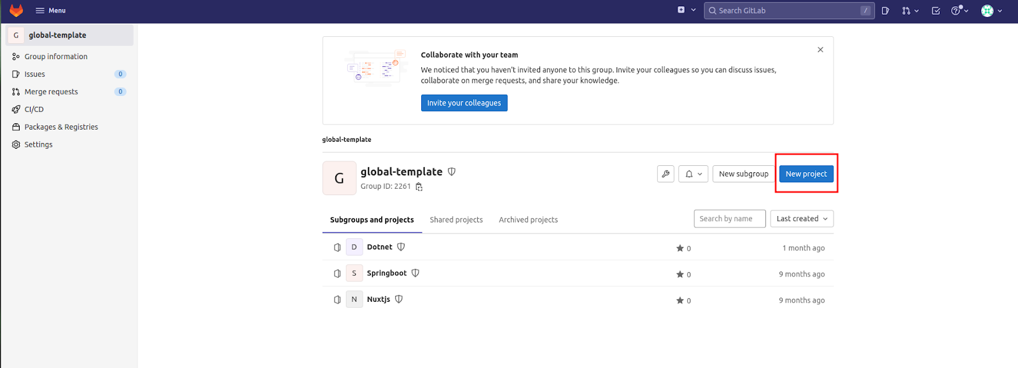Switch to the Shared projects tab
Screen dimensions: 1018x368
[x=456, y=220]
